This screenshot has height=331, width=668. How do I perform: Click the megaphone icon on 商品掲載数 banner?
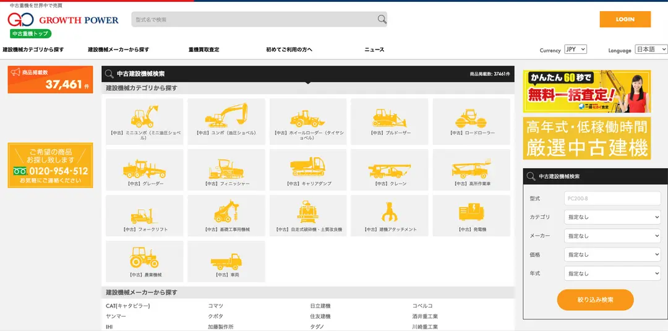(15, 72)
